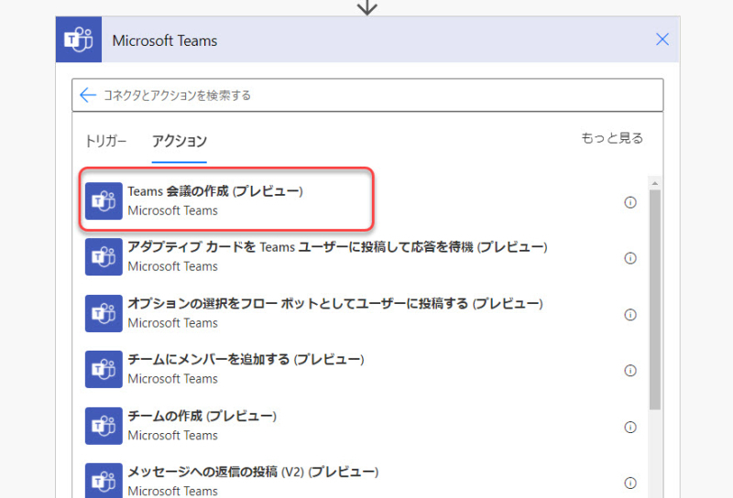This screenshot has height=498, width=733.
Task: Click Teams icon for メッセージへの返信の投稿
Action: tap(104, 481)
